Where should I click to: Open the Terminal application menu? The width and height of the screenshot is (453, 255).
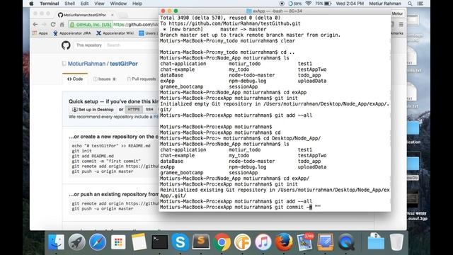[50, 4]
